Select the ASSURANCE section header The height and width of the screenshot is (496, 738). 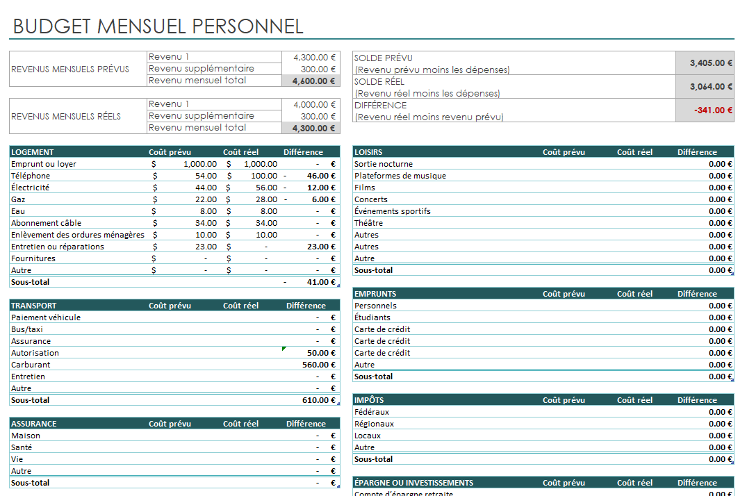point(33,424)
